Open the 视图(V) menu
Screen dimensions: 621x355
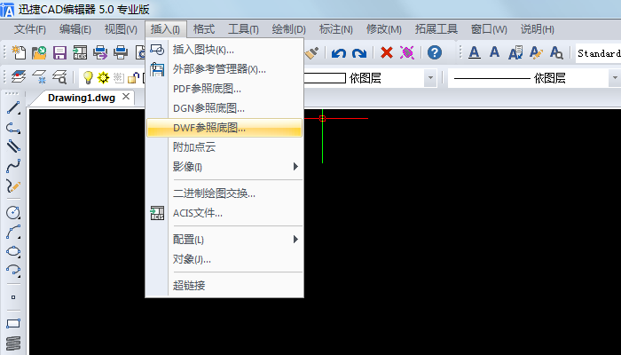point(121,29)
